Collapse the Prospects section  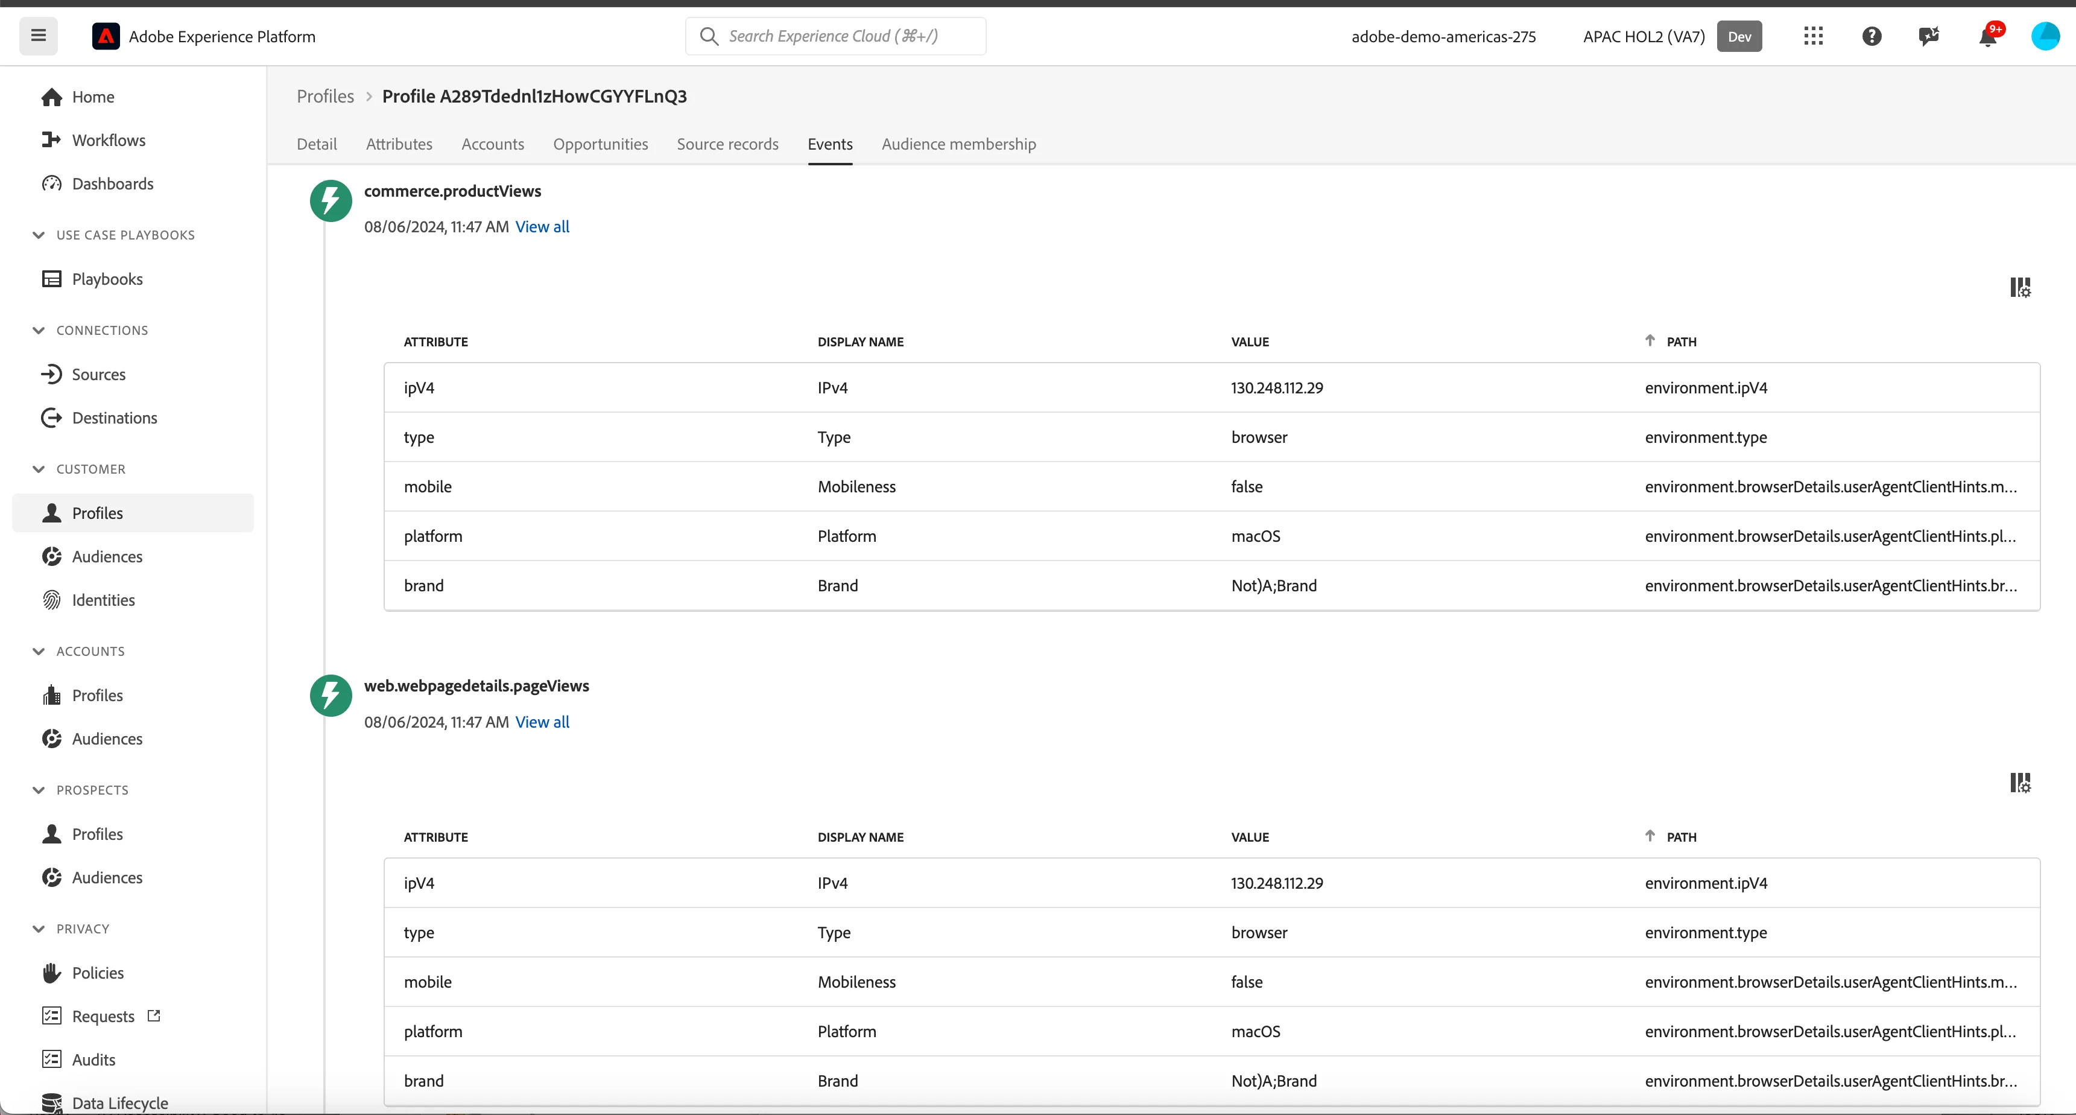pos(38,790)
